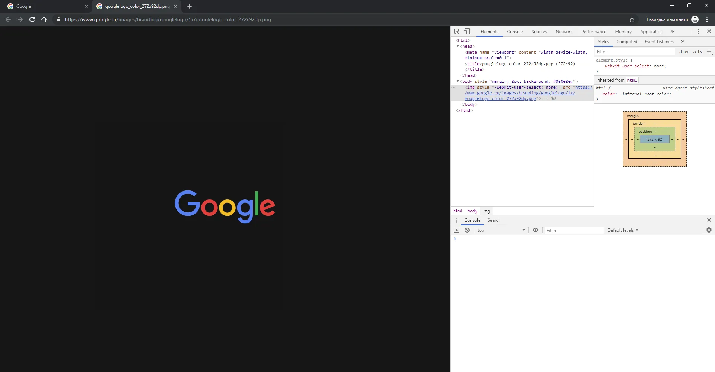715x372 pixels.
Task: Close the googlelogo_color_272x92dp.png tab
Action: [x=175, y=6]
